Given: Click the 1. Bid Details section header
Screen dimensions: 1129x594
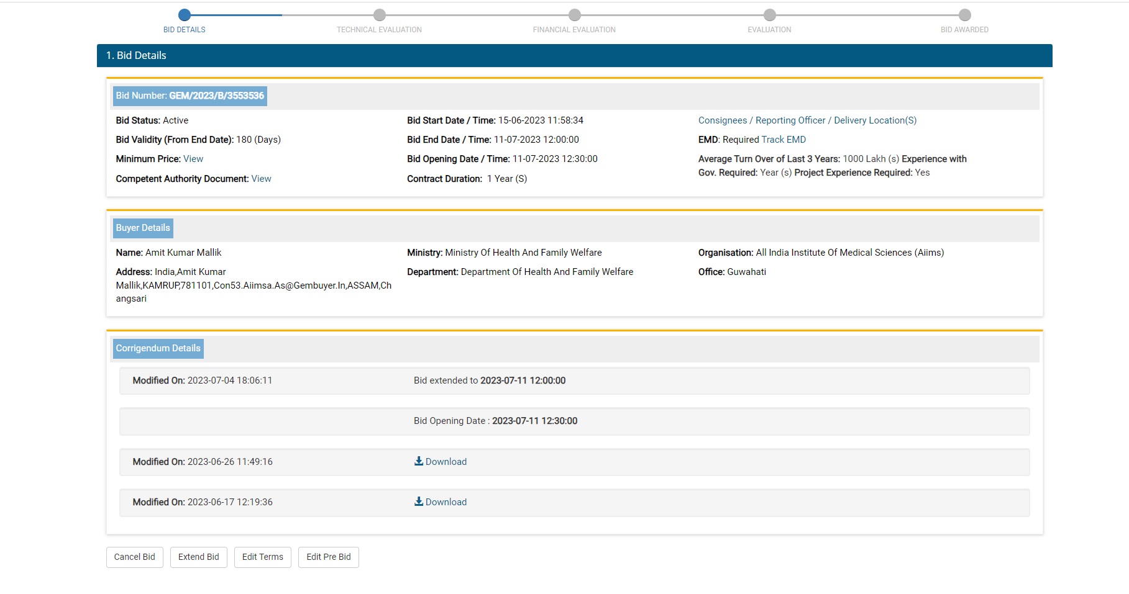Looking at the screenshot, I should pyautogui.click(x=136, y=55).
